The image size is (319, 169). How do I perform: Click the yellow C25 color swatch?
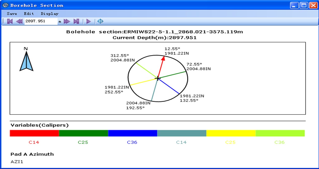[231, 133]
